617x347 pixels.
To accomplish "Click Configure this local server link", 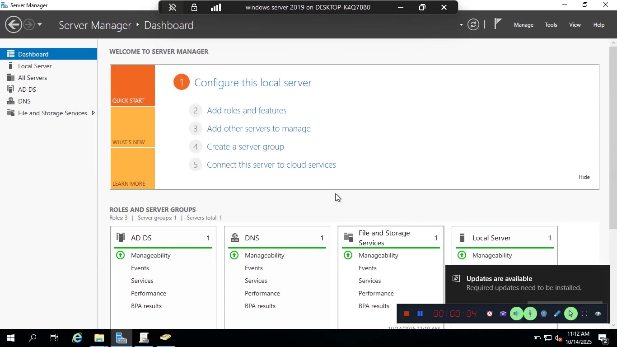I will [253, 83].
